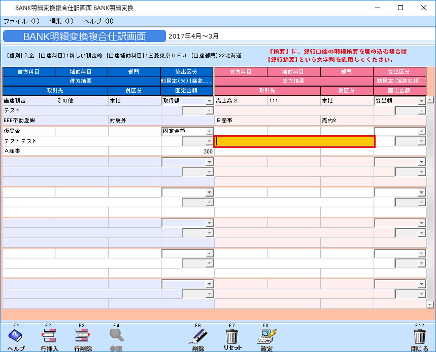The width and height of the screenshot is (436, 352).
Task: Click the F3 行削除 delete row icon
Action: tap(82, 337)
